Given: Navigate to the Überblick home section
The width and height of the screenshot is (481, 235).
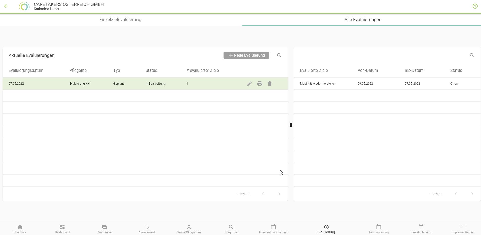Looking at the screenshot, I should [x=20, y=229].
